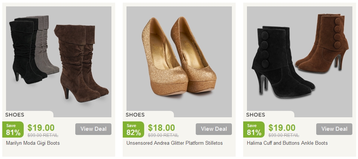Image resolution: width=358 pixels, height=159 pixels.
Task: Click the Save 82% green badge
Action: [x=134, y=130]
